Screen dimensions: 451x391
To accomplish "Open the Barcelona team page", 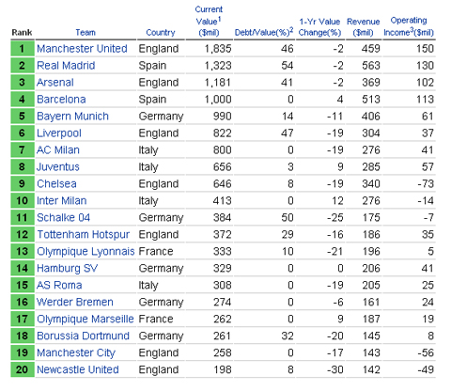I will [x=61, y=100].
